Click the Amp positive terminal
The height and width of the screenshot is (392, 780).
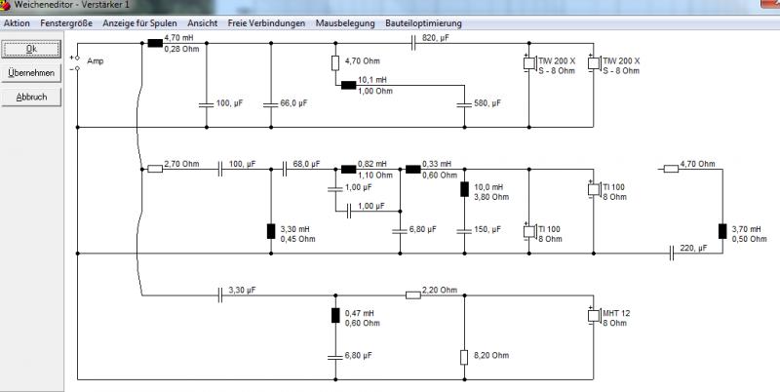click(77, 59)
